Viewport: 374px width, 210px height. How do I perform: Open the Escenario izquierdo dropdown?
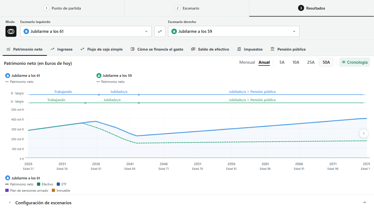[86, 31]
